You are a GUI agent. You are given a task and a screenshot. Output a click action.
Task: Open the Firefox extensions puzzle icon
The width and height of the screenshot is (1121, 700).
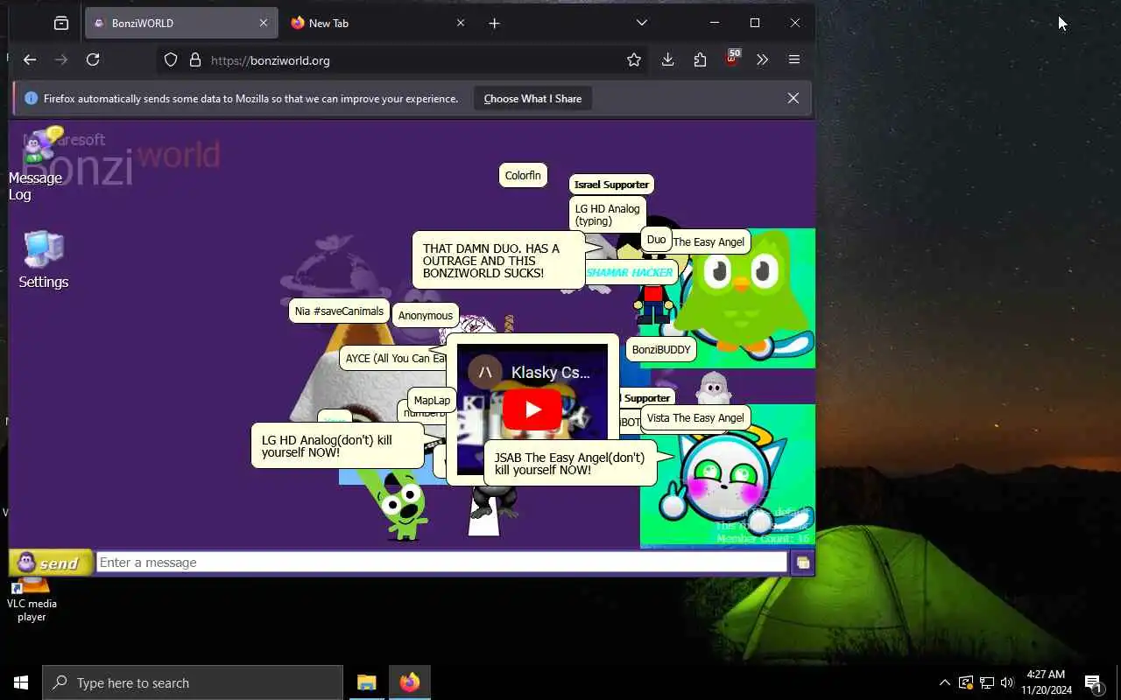(x=700, y=59)
